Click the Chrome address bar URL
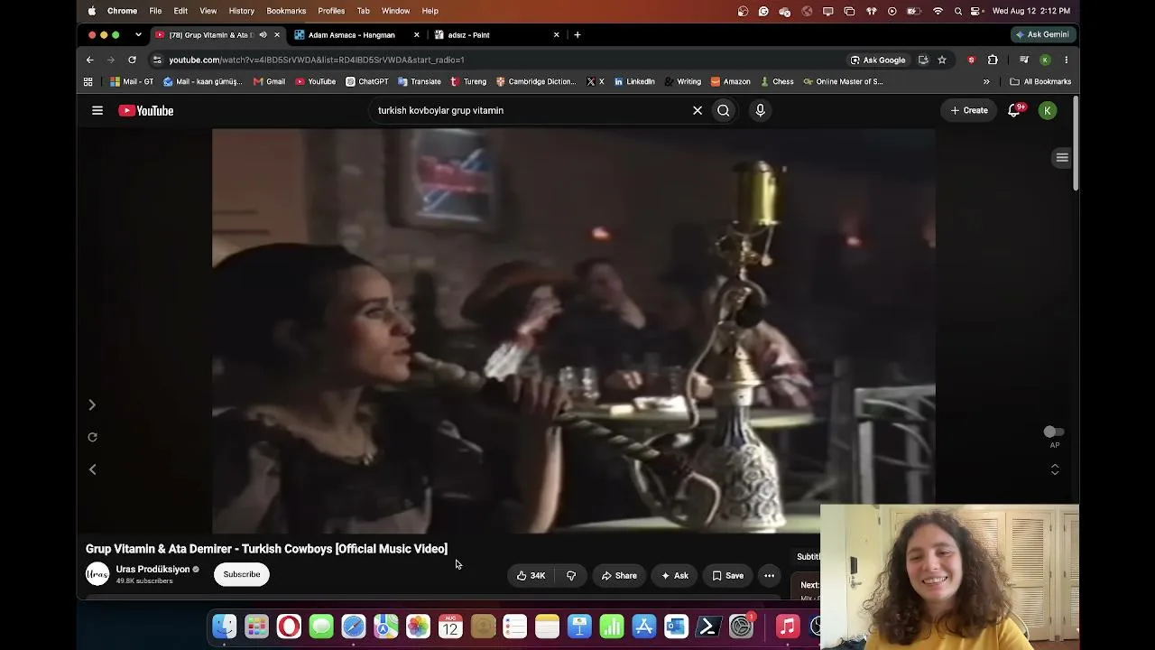Image resolution: width=1155 pixels, height=650 pixels. point(317,60)
